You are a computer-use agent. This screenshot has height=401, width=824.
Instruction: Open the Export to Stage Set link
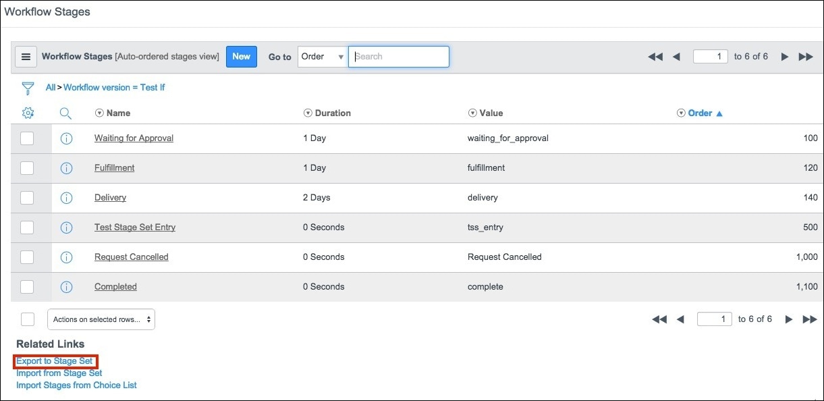[54, 360]
